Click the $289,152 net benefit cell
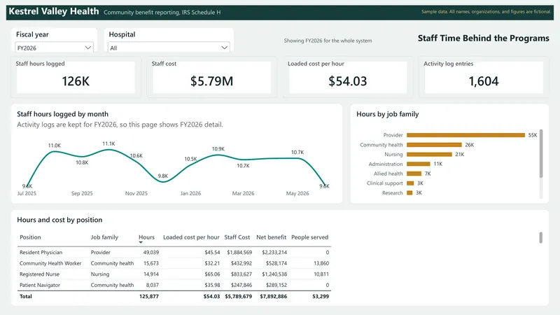The height and width of the screenshot is (315, 560). (x=276, y=285)
